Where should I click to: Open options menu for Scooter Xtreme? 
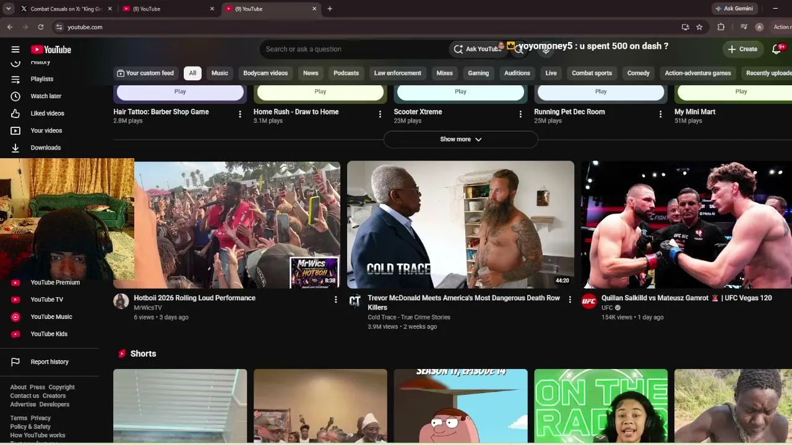coord(520,114)
